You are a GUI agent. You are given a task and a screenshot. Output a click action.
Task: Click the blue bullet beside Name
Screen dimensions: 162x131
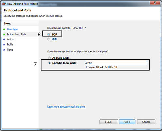pyautogui.click(x=4, y=50)
